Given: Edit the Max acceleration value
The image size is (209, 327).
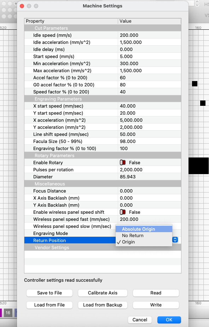Looking at the screenshot, I should pos(149,71).
